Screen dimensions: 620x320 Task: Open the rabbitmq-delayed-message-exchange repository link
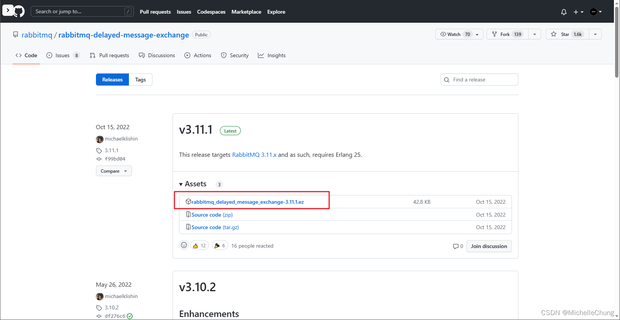[124, 35]
